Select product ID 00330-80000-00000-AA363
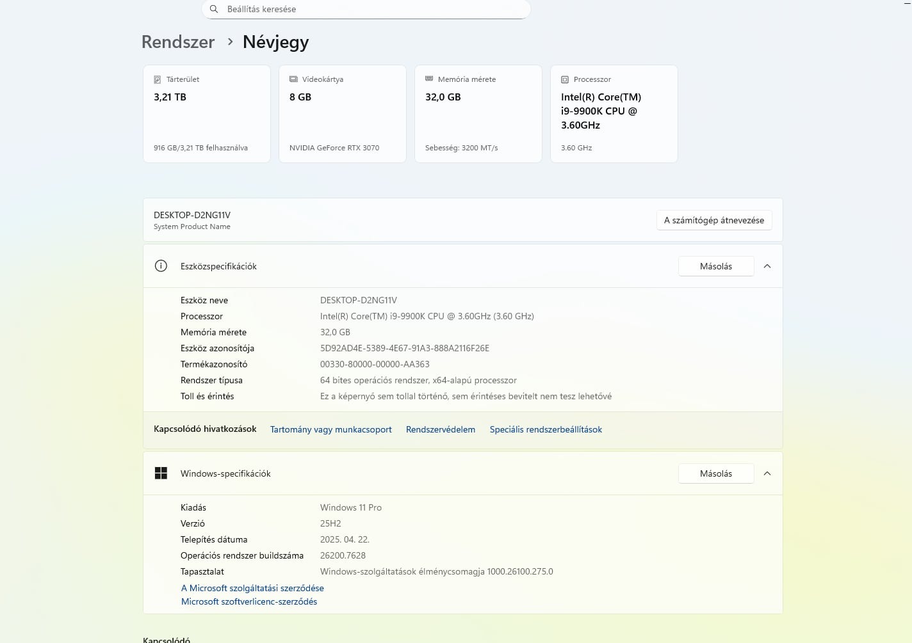Viewport: 912px width, 643px height. pyautogui.click(x=375, y=364)
